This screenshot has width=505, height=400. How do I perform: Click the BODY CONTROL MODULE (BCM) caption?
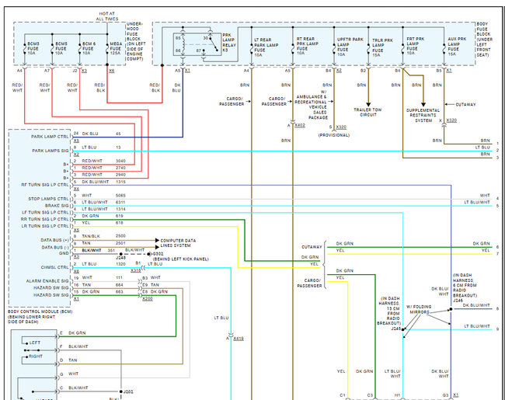40,311
